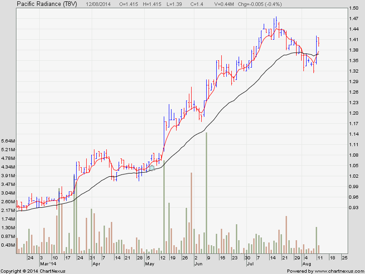Select the O=1.415 open value
The width and height of the screenshot is (365, 274).
point(129,4)
